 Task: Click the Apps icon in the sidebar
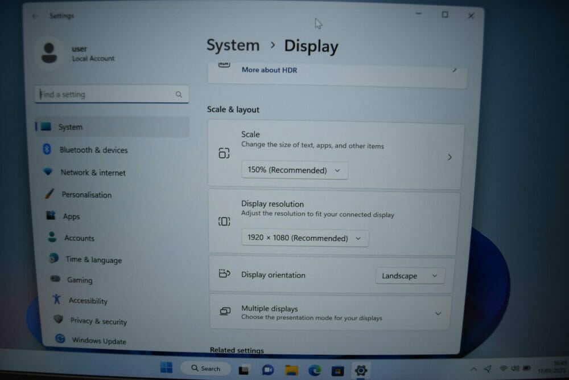coord(51,215)
